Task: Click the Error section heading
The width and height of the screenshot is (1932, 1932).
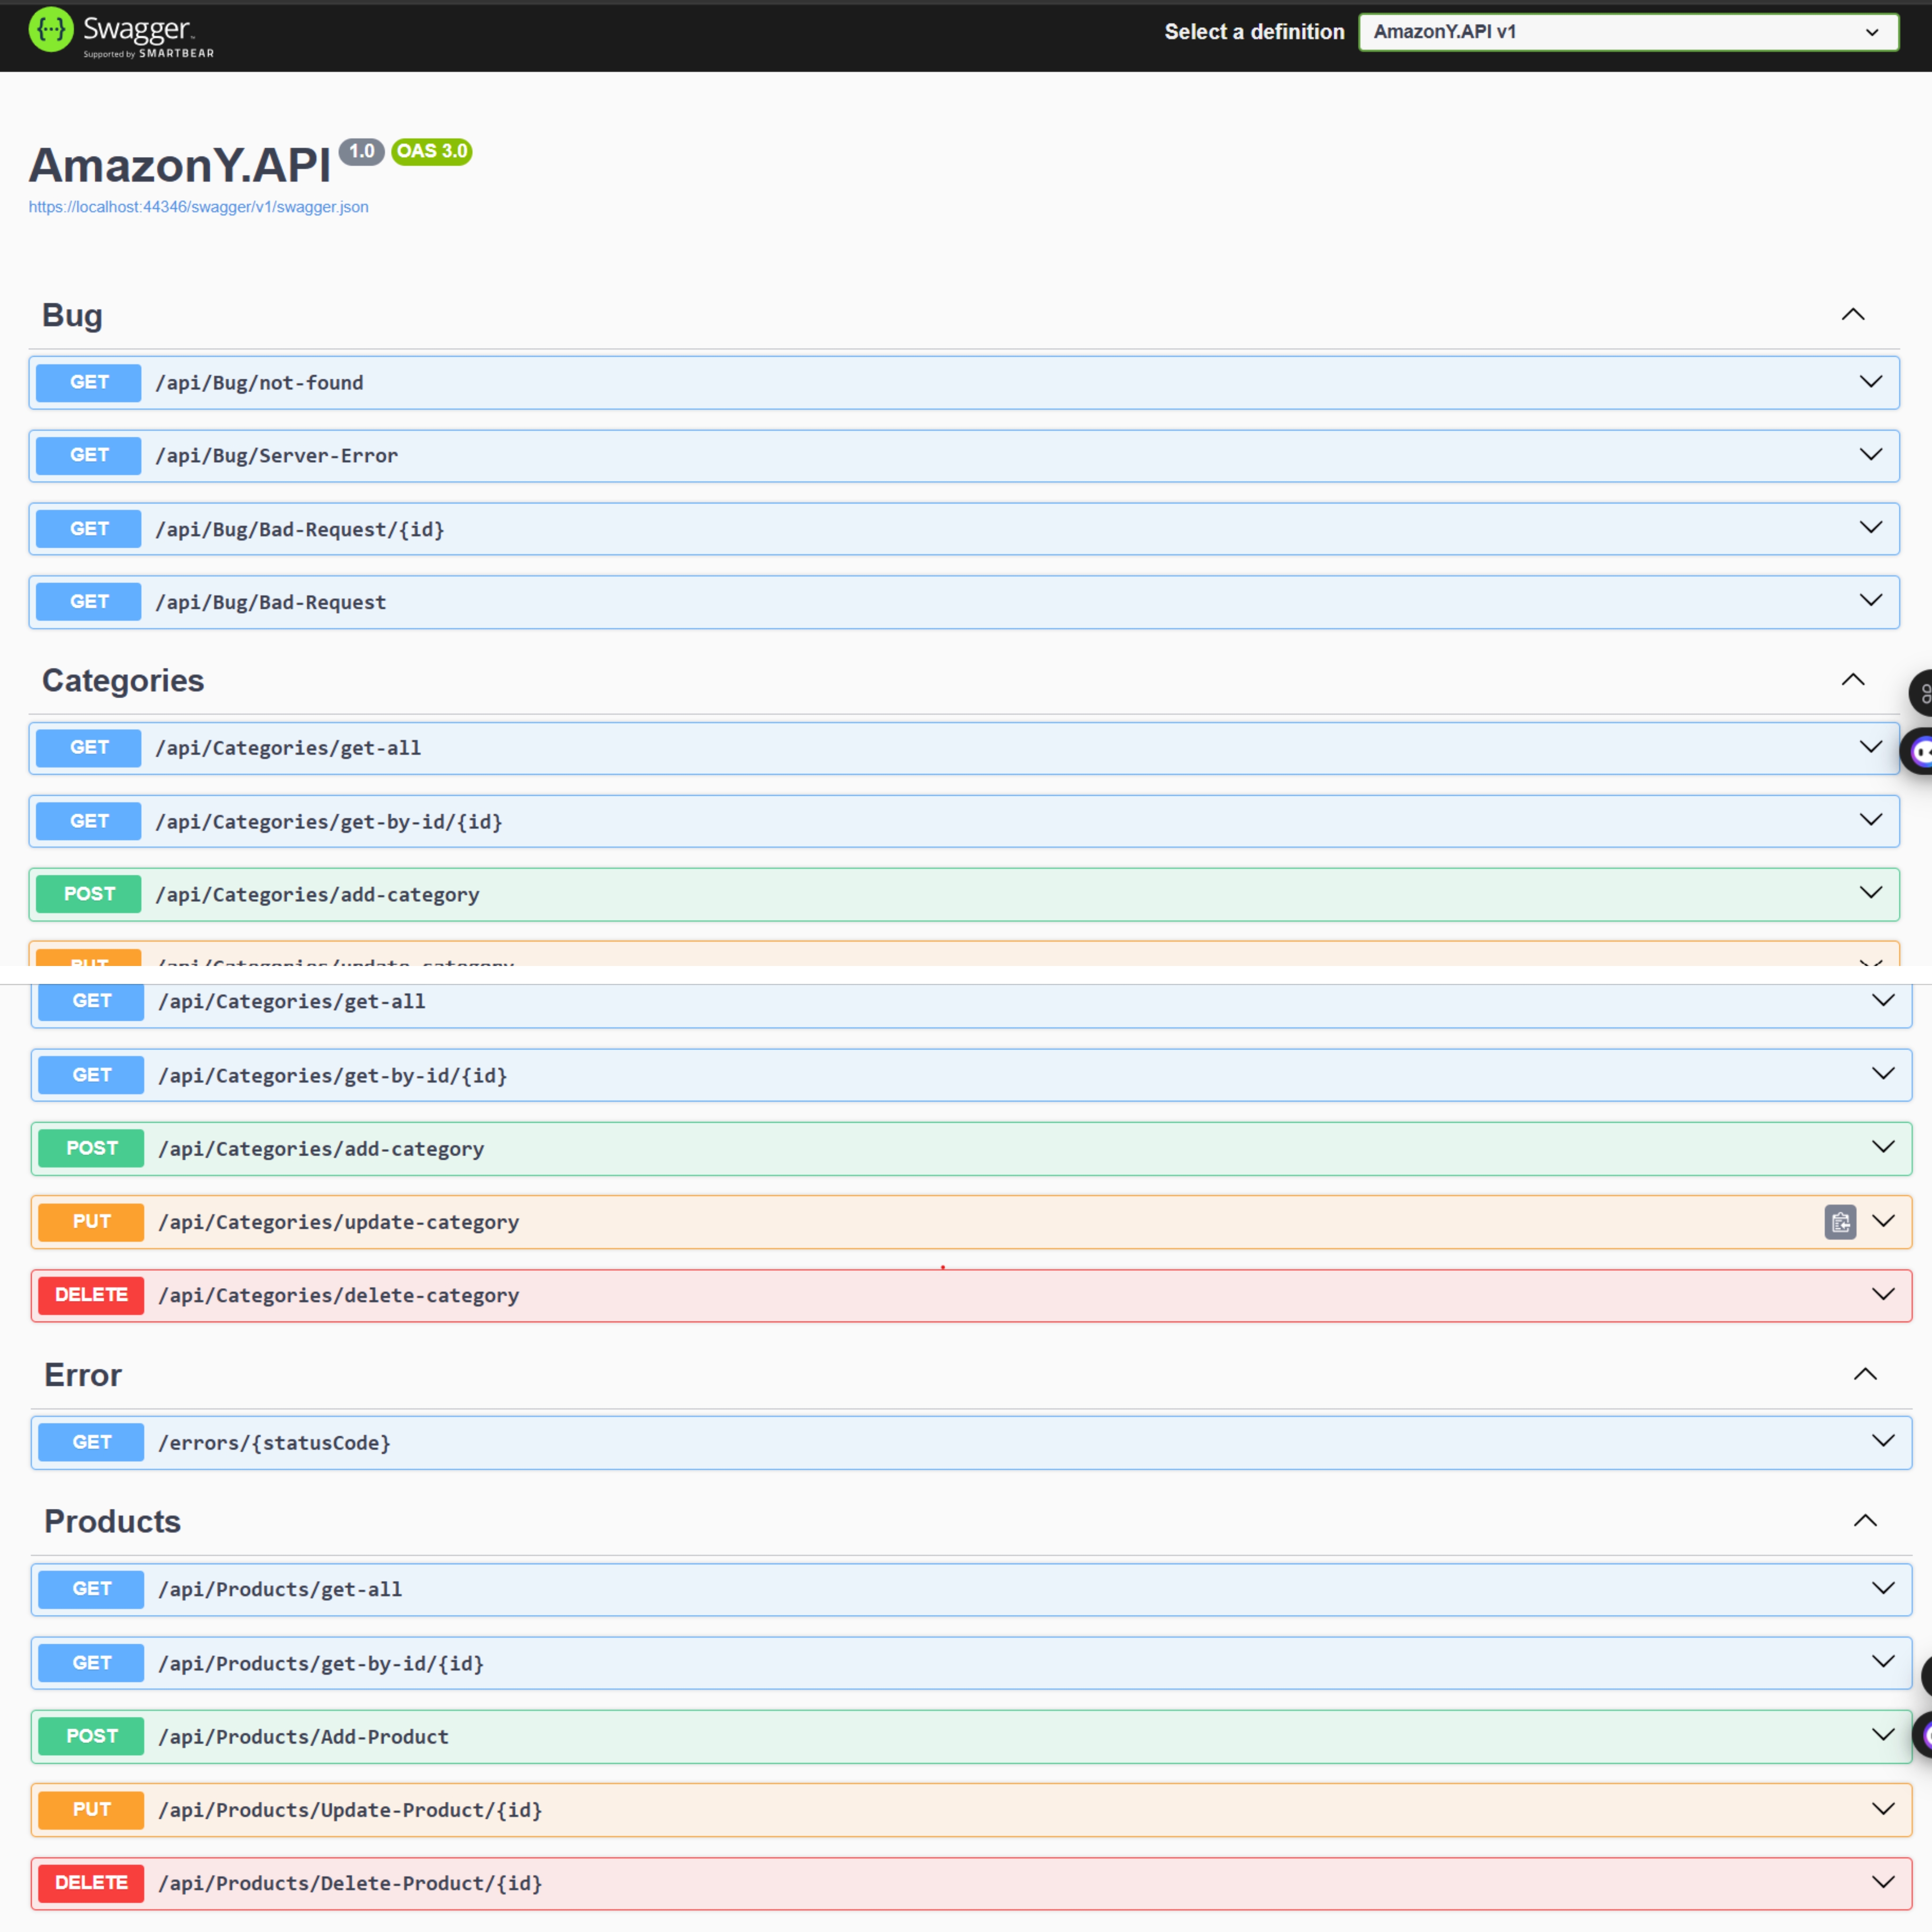Action: [83, 1375]
